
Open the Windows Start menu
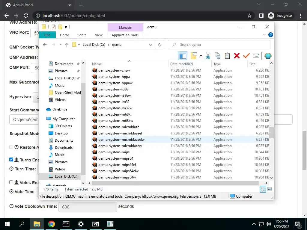[x=7, y=224]
